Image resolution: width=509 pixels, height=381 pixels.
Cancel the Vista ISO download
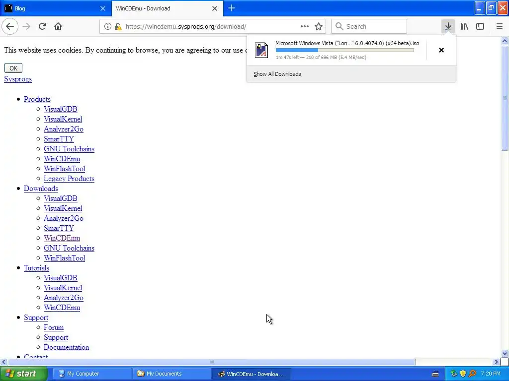(x=441, y=50)
